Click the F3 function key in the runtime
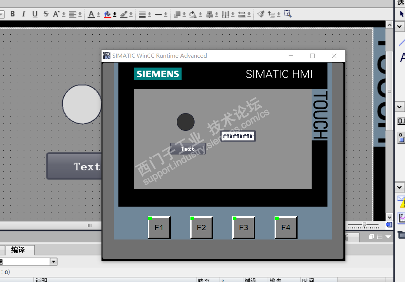The height and width of the screenshot is (282, 405). pos(243,228)
